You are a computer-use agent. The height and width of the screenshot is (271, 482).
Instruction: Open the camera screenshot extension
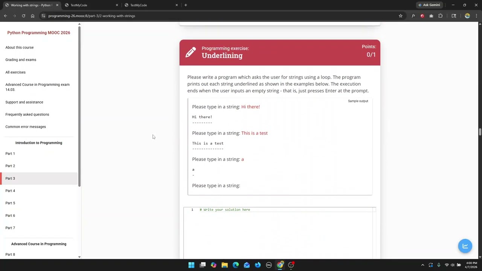pyautogui.click(x=431, y=16)
